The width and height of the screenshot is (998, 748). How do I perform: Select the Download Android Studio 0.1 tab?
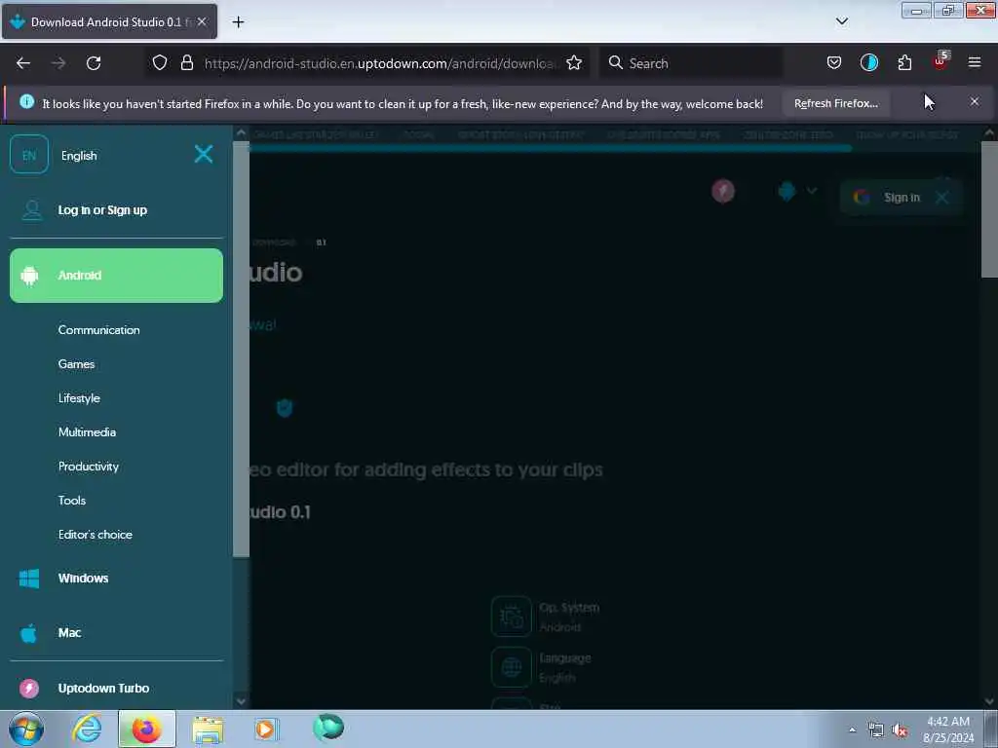click(x=109, y=21)
